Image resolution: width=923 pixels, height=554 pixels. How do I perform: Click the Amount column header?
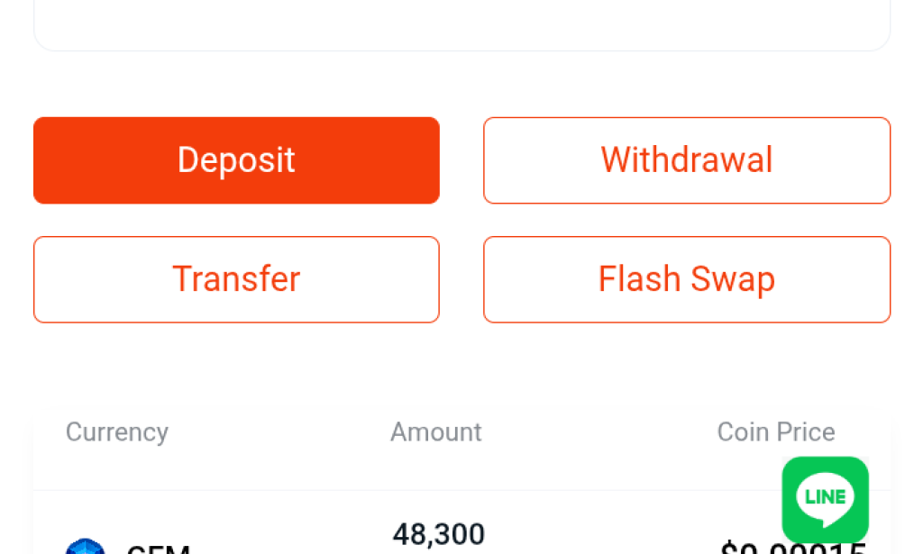coord(435,431)
